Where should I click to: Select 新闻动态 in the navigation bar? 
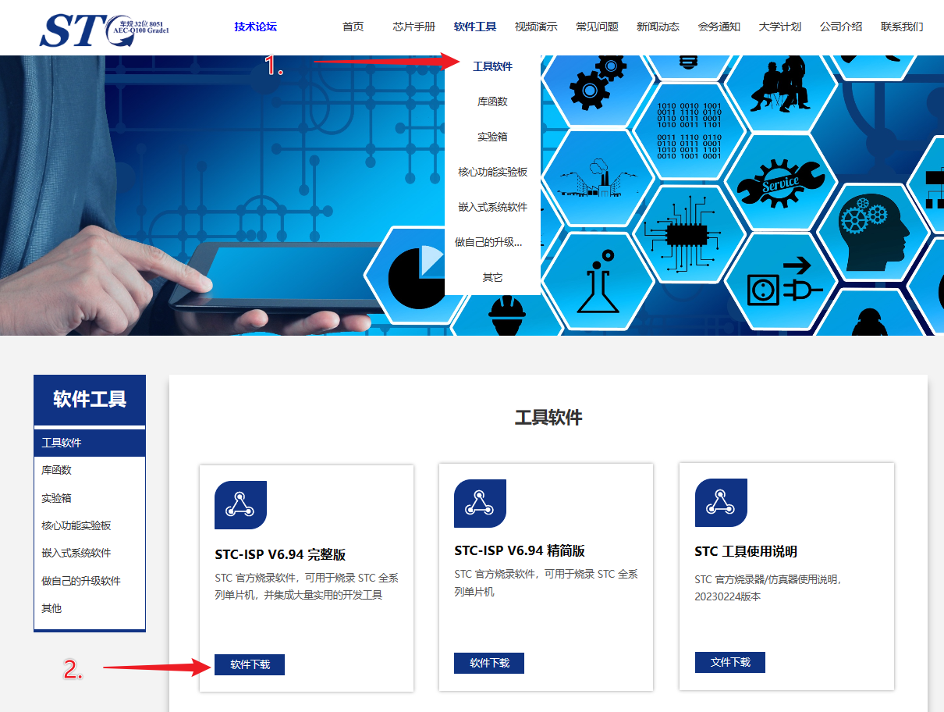coord(657,26)
